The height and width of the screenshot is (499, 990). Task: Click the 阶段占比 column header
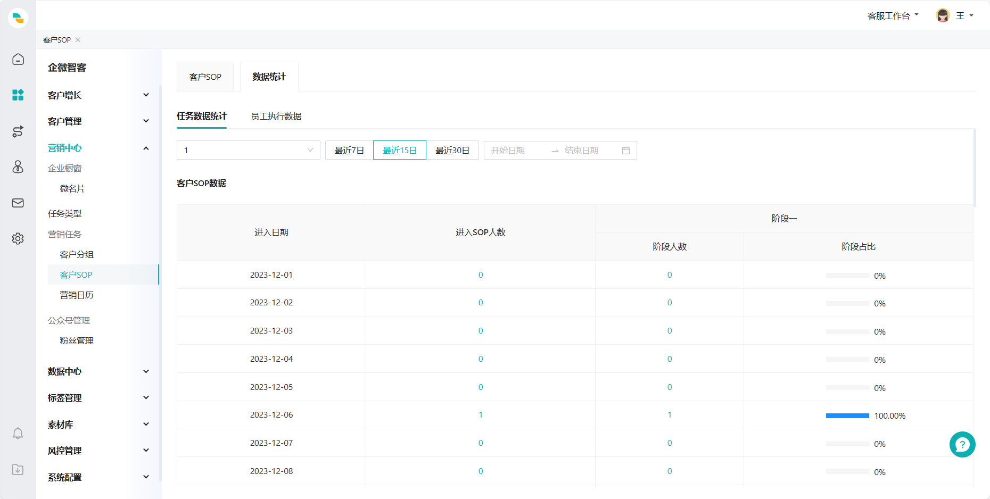coord(859,247)
